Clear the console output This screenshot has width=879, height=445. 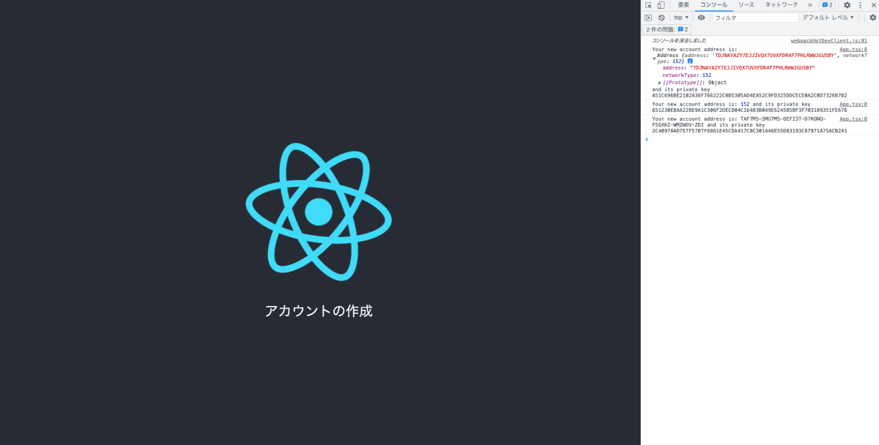pos(661,18)
